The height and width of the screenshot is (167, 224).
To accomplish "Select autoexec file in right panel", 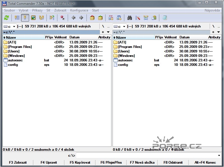I will click(167, 60).
